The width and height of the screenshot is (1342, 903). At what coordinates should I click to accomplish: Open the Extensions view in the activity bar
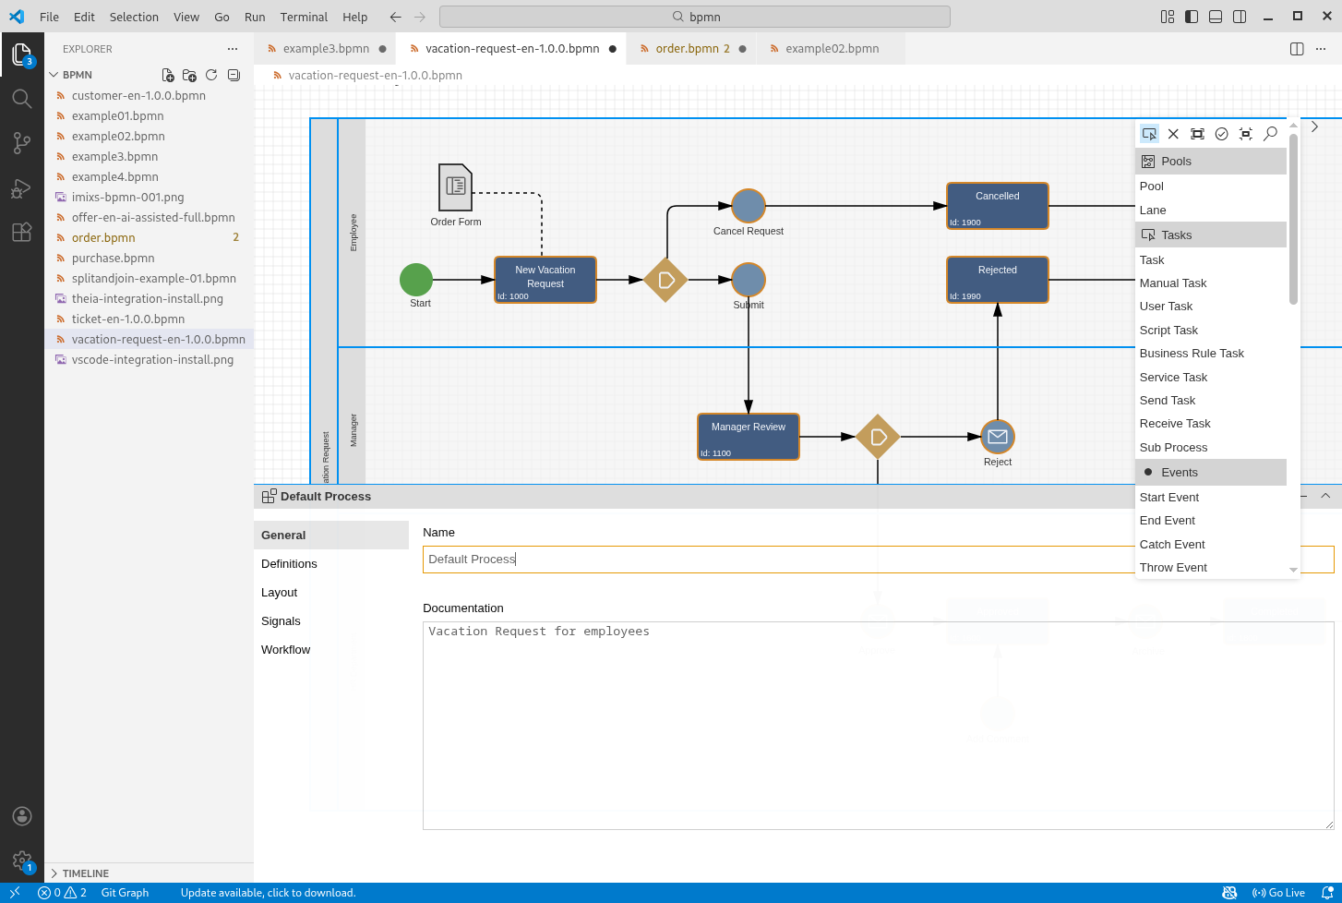22,232
